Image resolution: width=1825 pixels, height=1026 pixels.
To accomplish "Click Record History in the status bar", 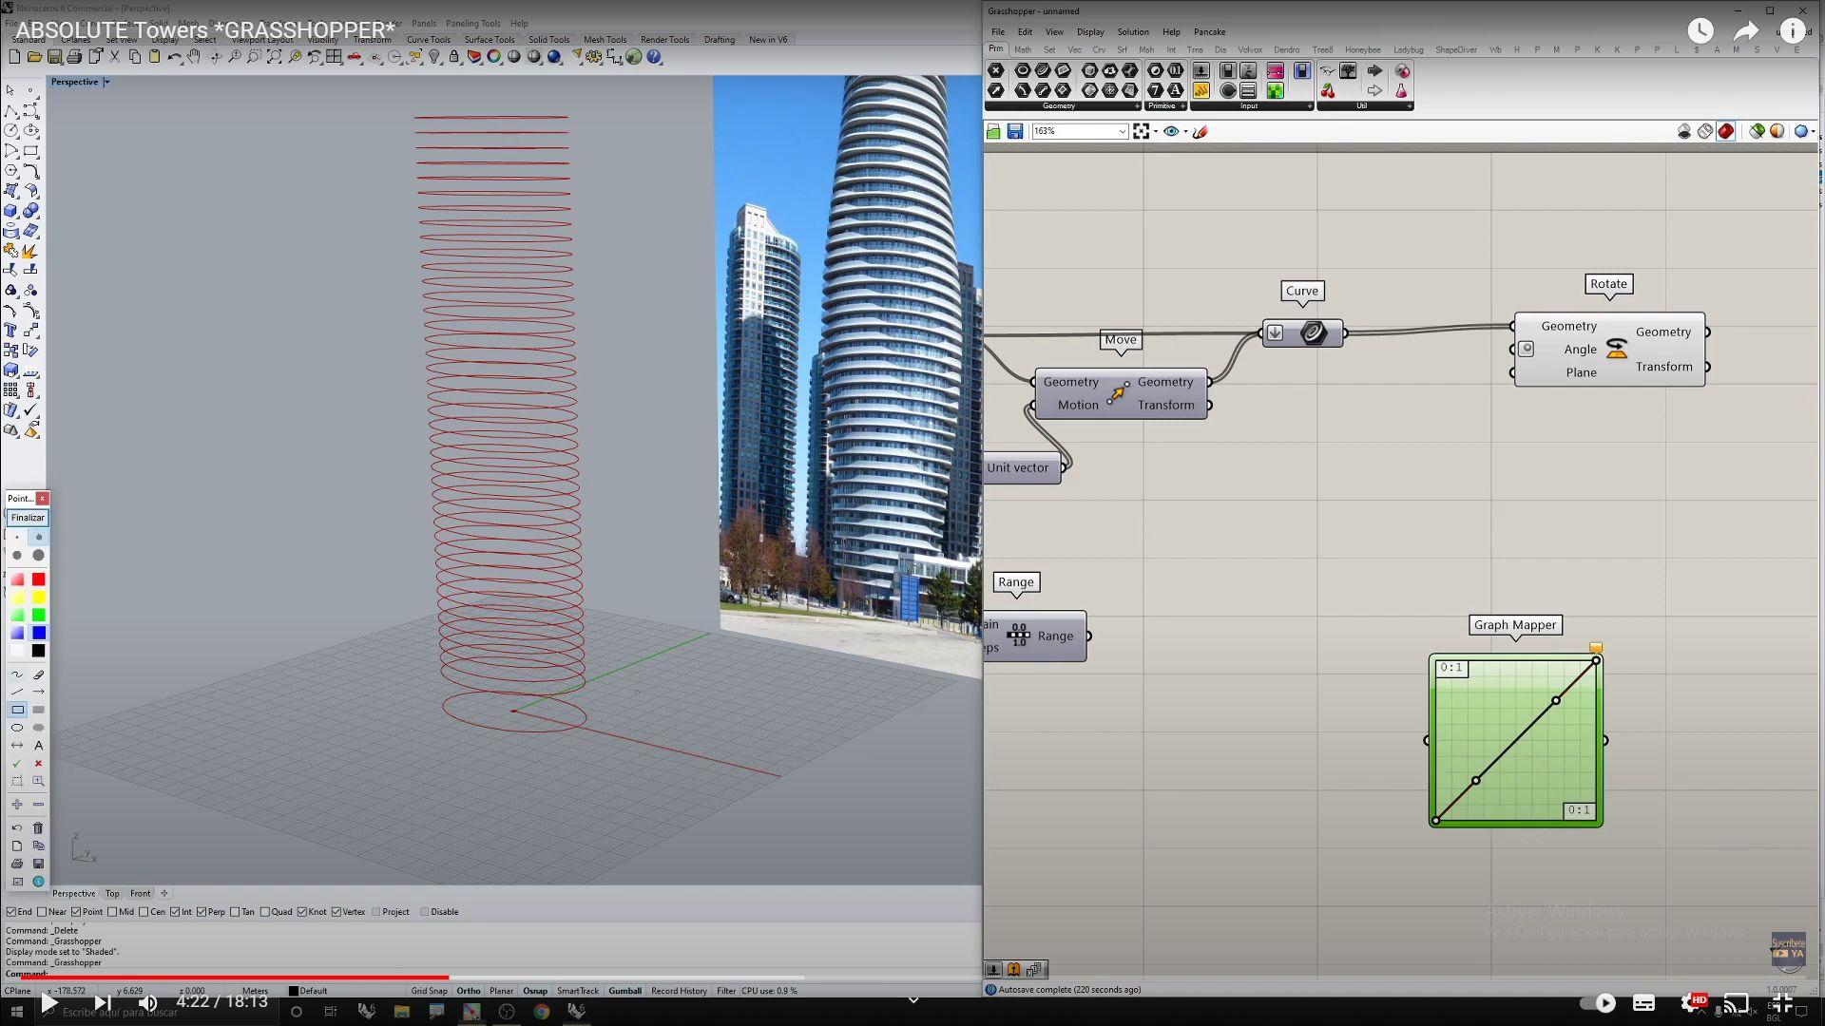I will [679, 991].
